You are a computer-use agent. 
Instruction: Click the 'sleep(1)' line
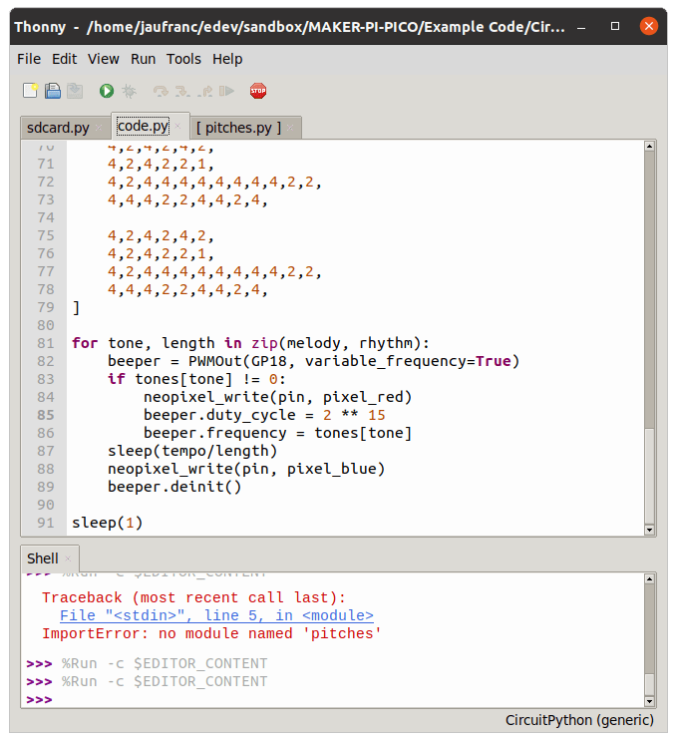click(x=107, y=523)
